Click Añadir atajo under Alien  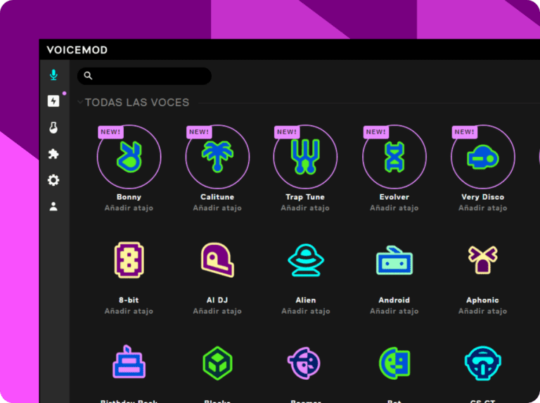(305, 311)
